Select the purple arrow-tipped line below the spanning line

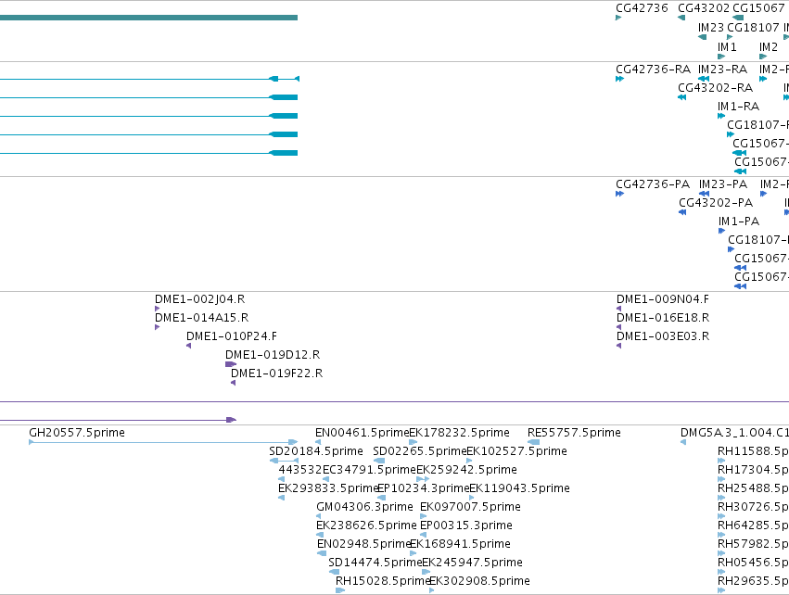pyautogui.click(x=118, y=420)
